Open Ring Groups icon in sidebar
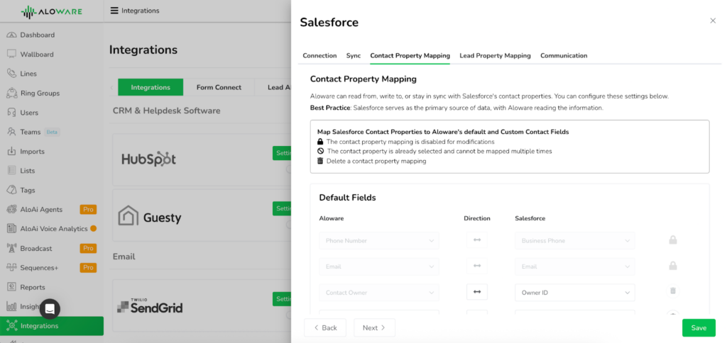 pos(12,93)
